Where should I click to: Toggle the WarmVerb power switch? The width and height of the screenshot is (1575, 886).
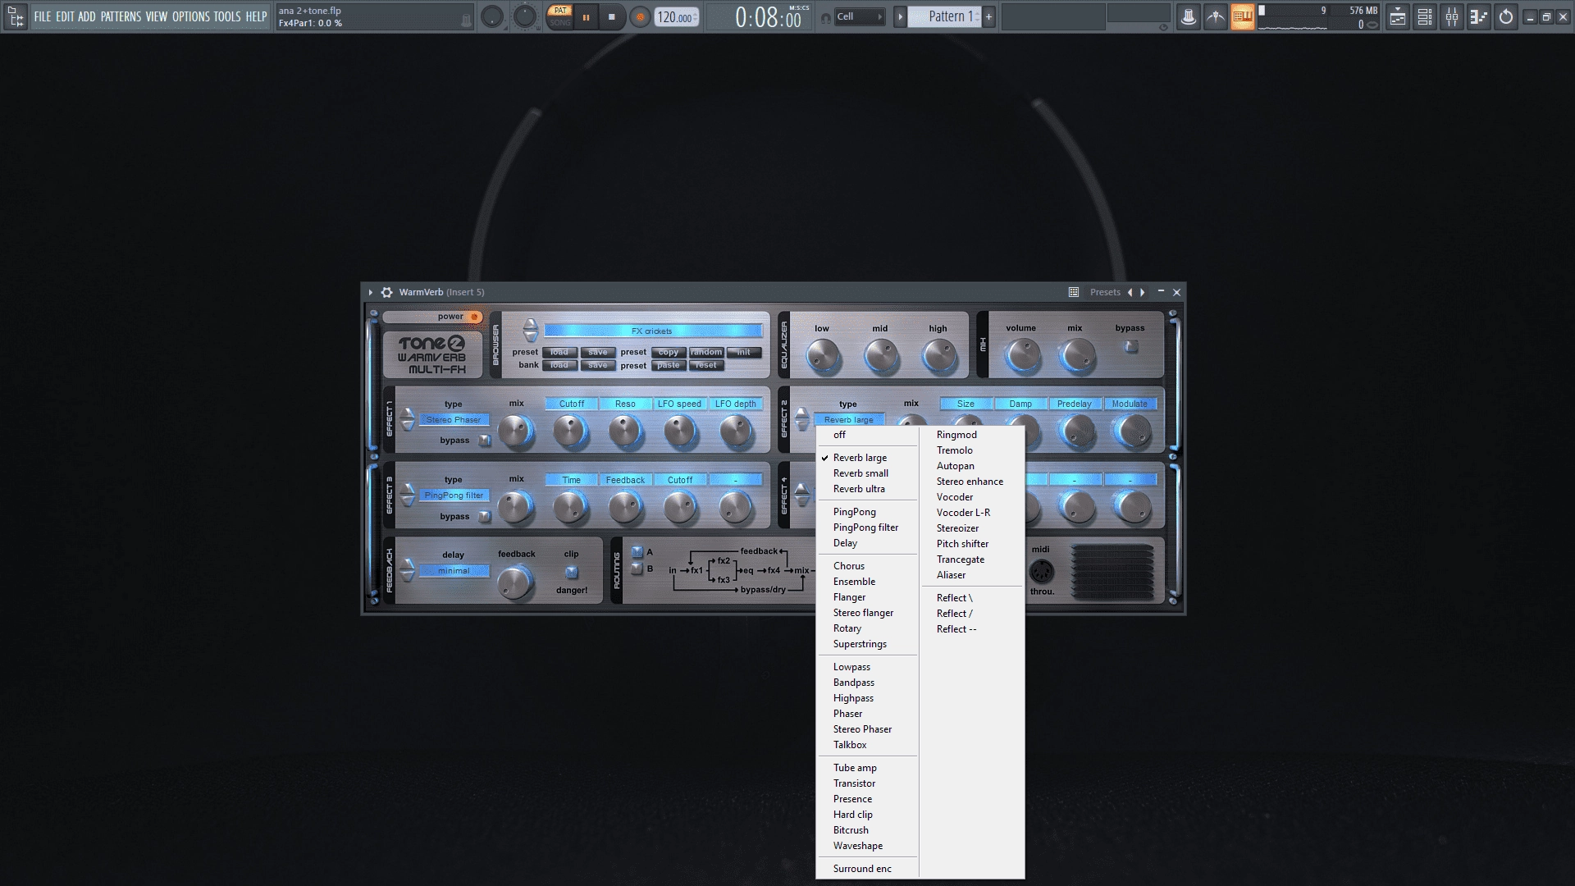click(x=474, y=317)
